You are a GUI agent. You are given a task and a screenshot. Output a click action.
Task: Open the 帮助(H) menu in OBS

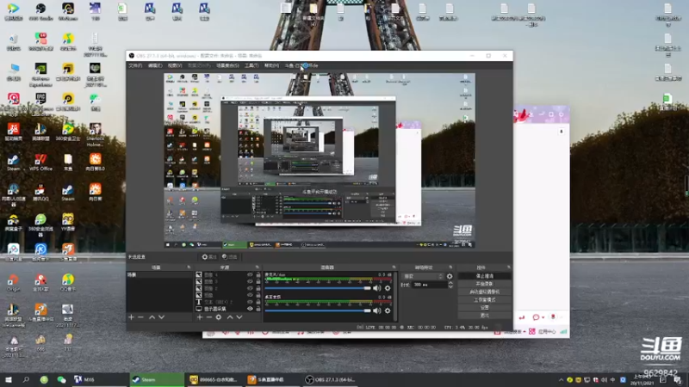click(271, 66)
